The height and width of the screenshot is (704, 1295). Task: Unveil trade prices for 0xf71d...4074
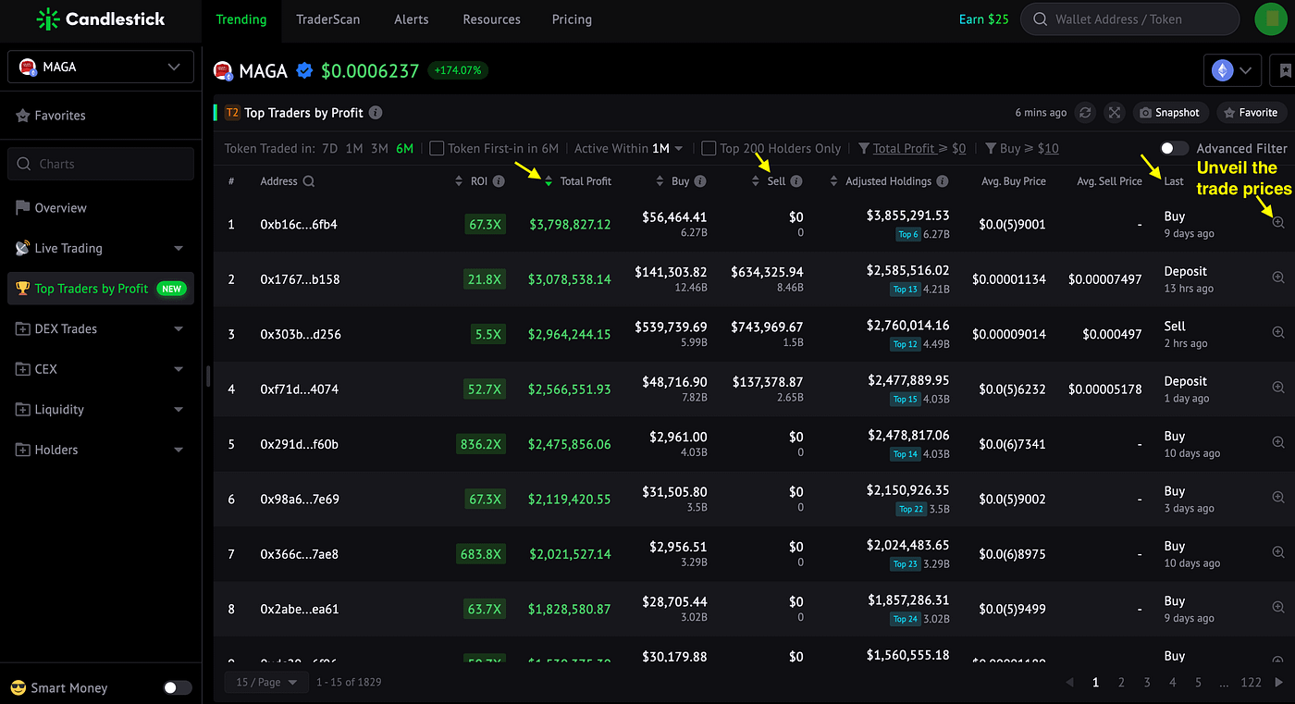click(1278, 388)
